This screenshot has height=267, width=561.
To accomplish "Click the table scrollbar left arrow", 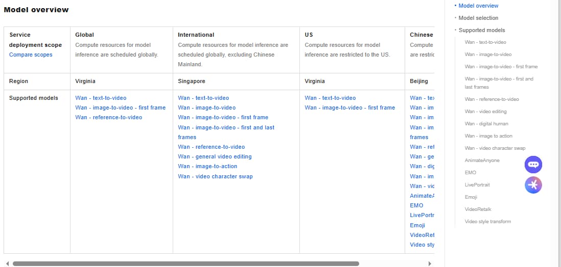I will point(7,263).
